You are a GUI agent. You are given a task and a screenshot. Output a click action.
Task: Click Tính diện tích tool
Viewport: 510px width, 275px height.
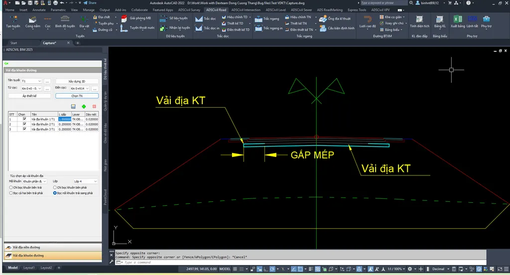coord(419,22)
